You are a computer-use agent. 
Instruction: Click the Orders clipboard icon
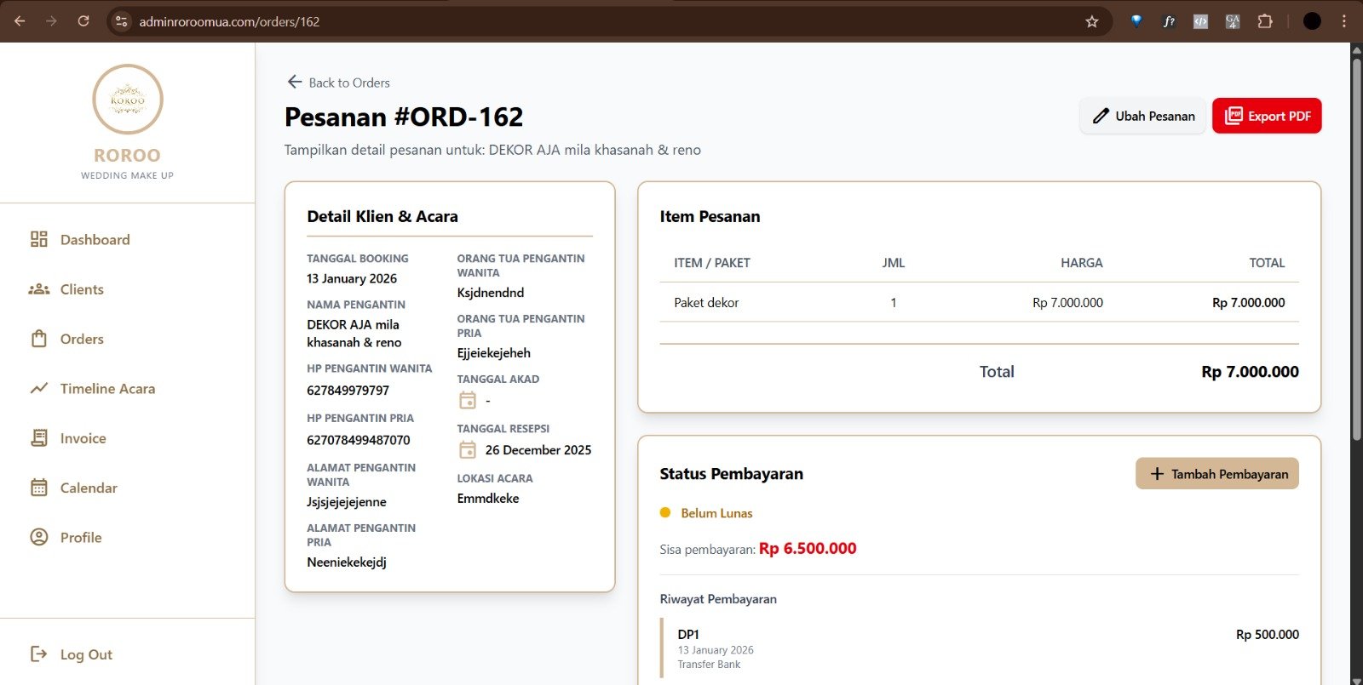[x=39, y=339]
